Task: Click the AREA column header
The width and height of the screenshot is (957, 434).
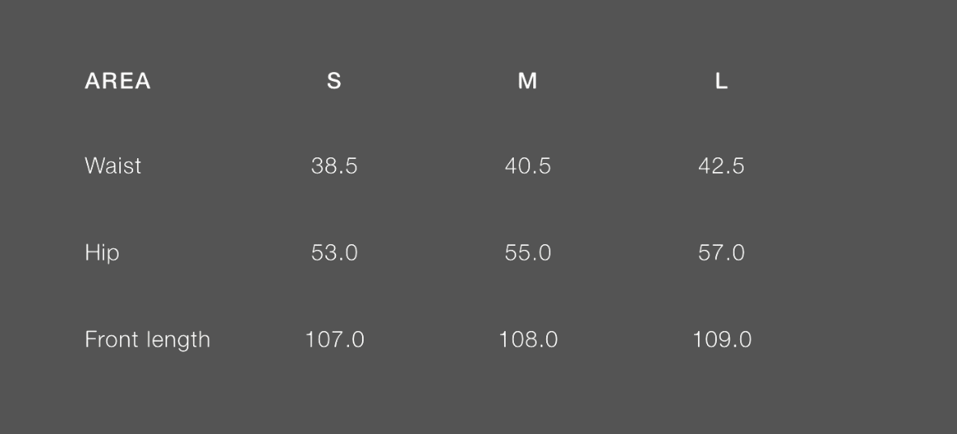Action: click(x=118, y=81)
